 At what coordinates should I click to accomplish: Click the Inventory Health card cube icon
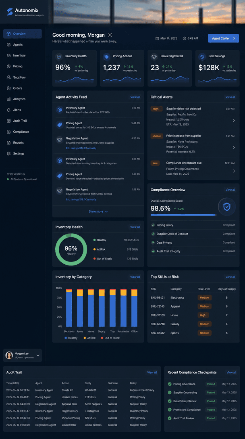pyautogui.click(x=59, y=56)
